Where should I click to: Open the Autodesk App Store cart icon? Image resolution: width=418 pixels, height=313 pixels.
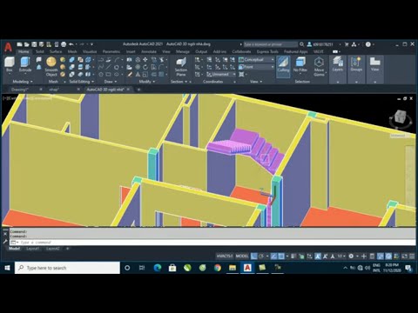(347, 44)
